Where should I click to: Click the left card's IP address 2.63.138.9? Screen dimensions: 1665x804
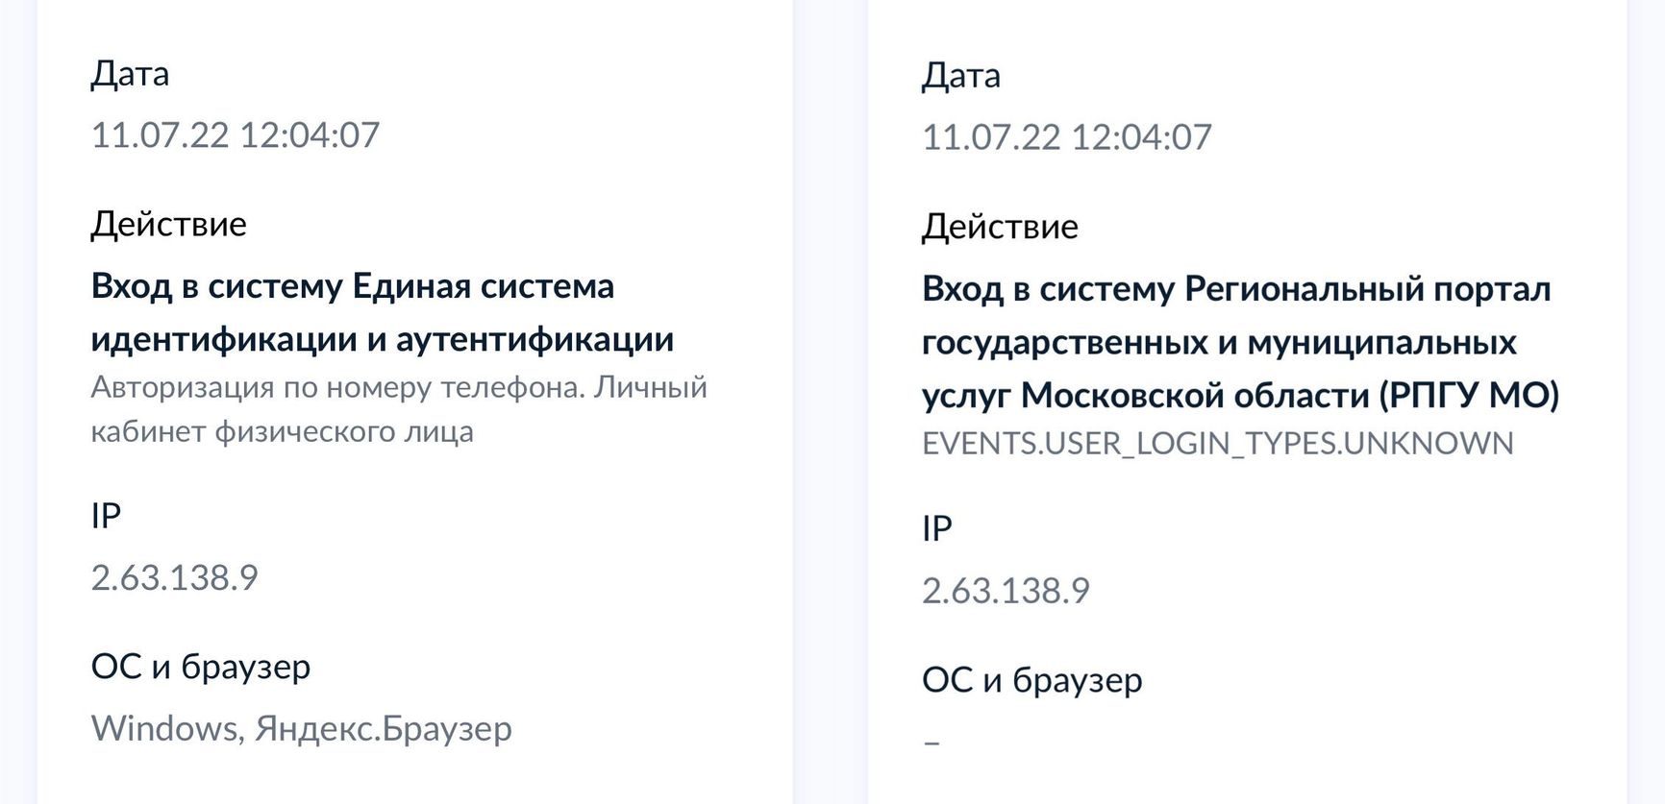[x=174, y=577]
